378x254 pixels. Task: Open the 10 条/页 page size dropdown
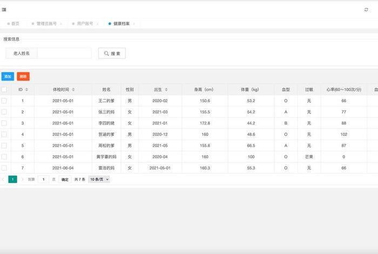tap(99, 179)
